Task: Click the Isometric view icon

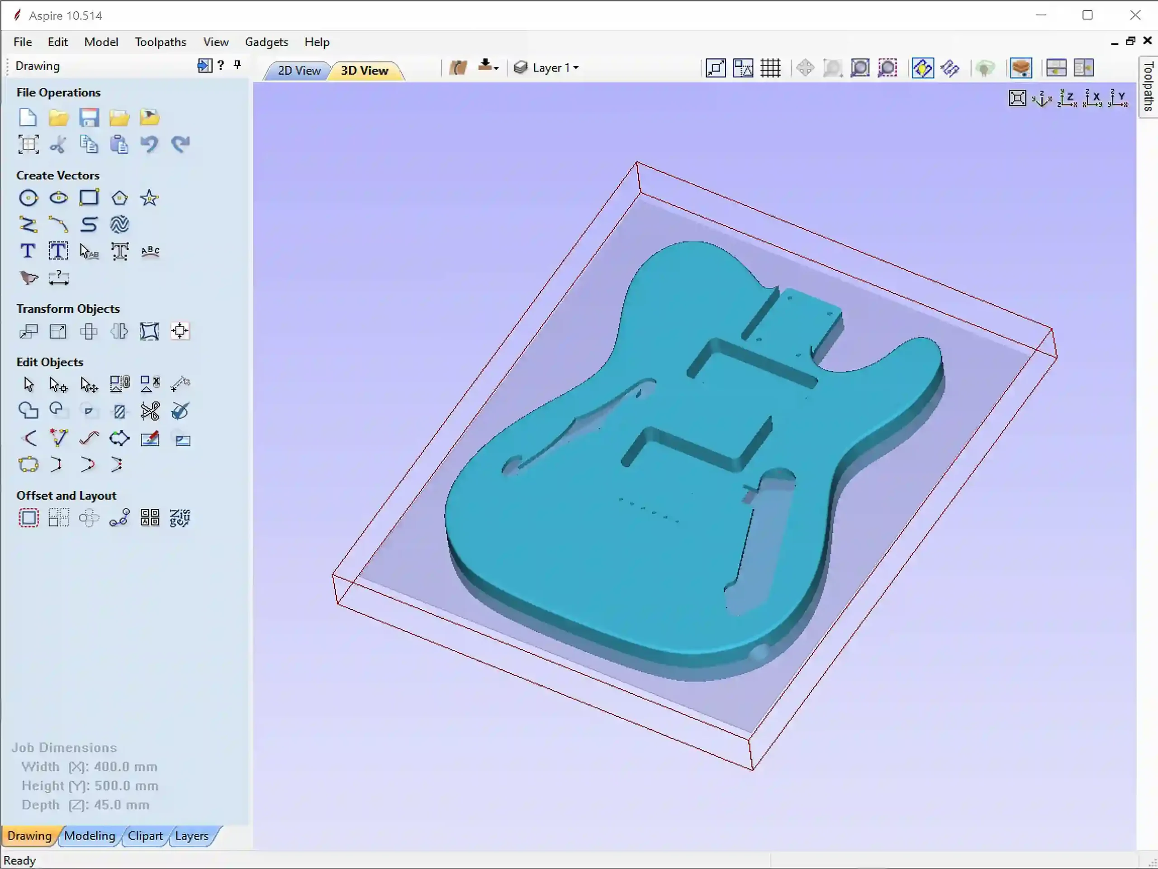Action: pyautogui.click(x=1042, y=99)
